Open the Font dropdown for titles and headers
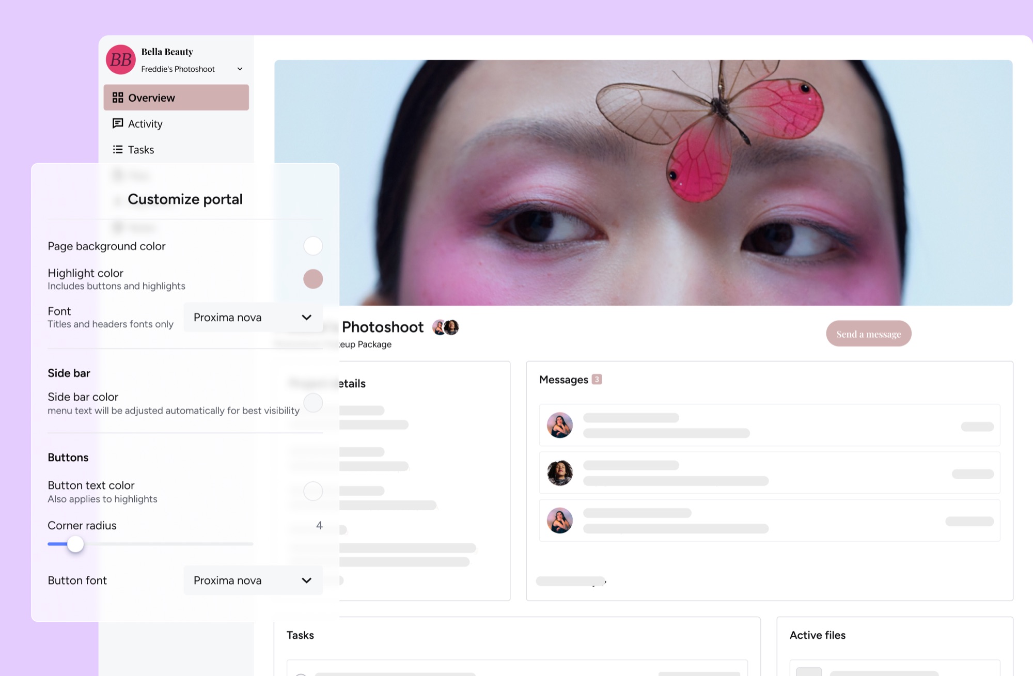Image resolution: width=1033 pixels, height=676 pixels. pyautogui.click(x=253, y=317)
